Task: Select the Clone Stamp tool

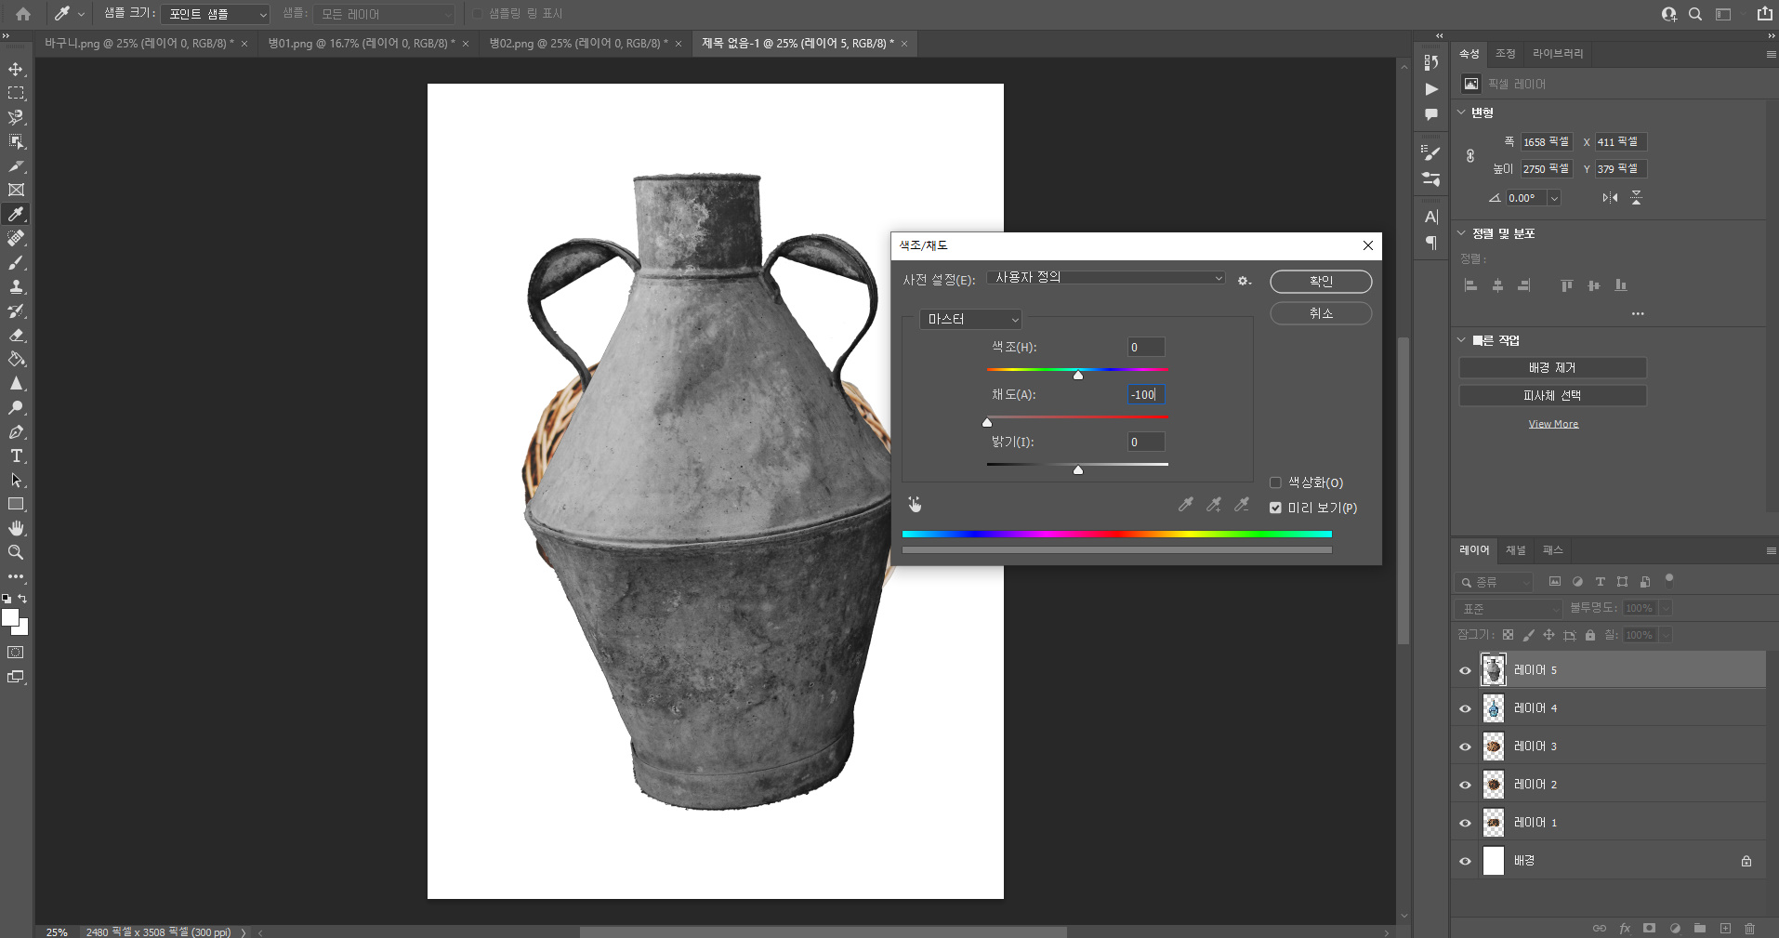Action: (x=16, y=287)
